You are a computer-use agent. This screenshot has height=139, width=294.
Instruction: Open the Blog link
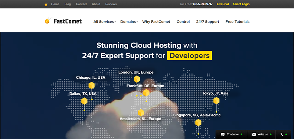[x=68, y=4]
